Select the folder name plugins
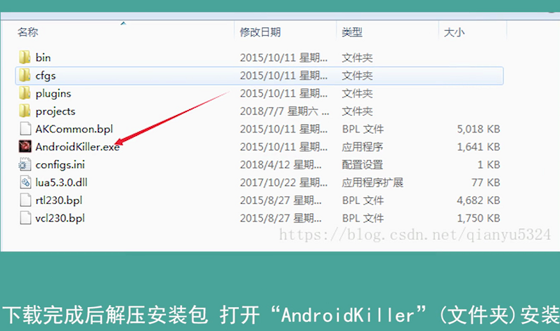This screenshot has width=560, height=331. (x=53, y=93)
